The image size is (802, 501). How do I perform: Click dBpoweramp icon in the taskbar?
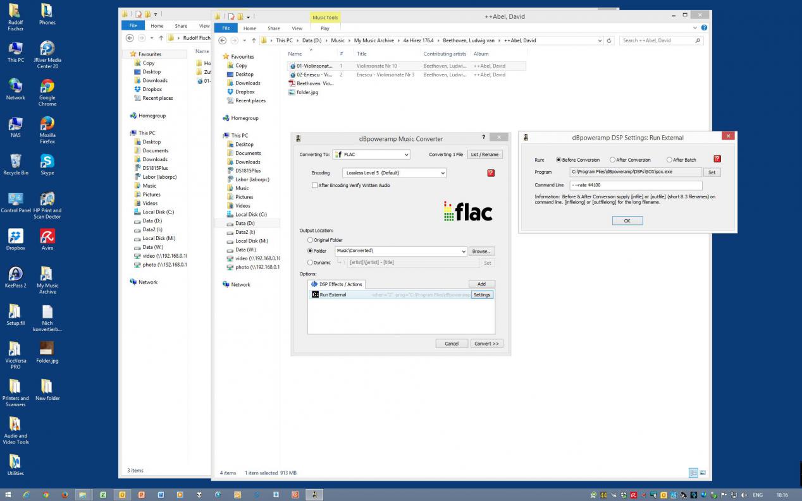point(314,495)
